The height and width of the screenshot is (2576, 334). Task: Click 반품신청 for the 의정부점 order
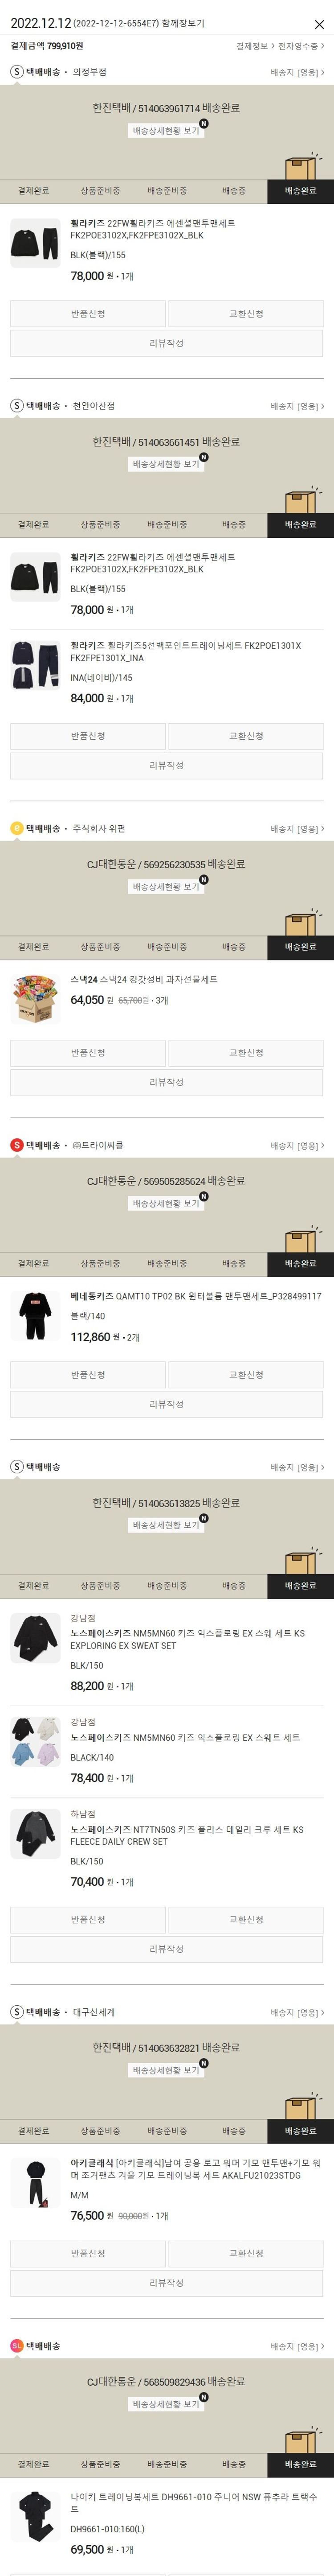[x=88, y=314]
